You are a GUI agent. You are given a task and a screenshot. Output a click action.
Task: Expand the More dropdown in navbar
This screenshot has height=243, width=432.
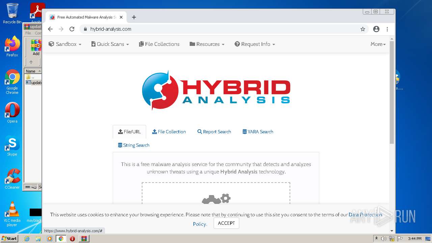click(378, 44)
